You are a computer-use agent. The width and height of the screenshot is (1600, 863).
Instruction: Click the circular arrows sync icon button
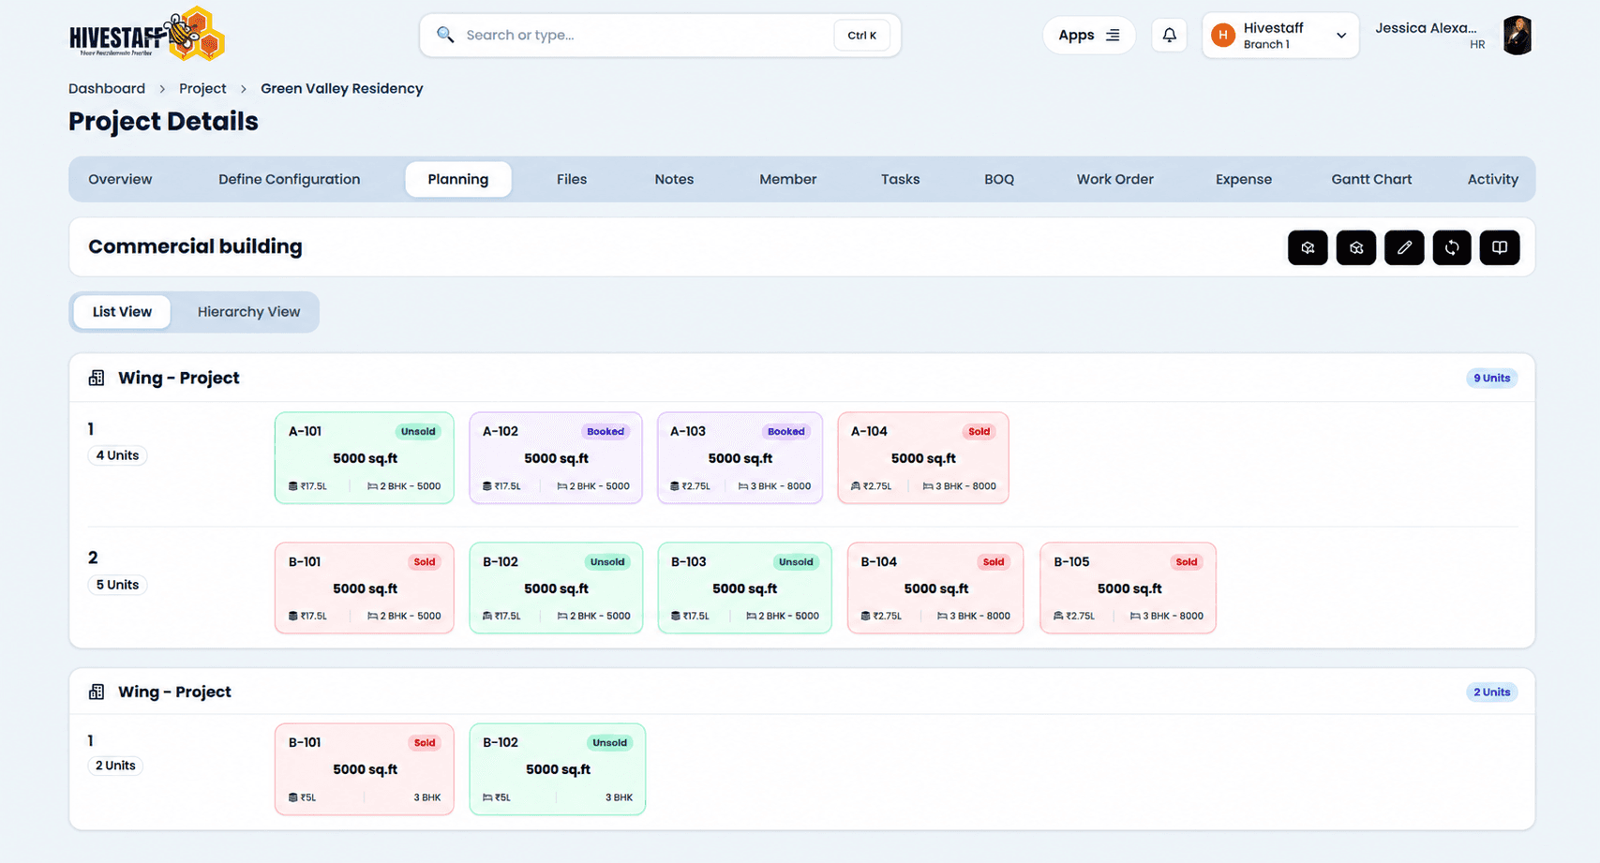(1452, 247)
